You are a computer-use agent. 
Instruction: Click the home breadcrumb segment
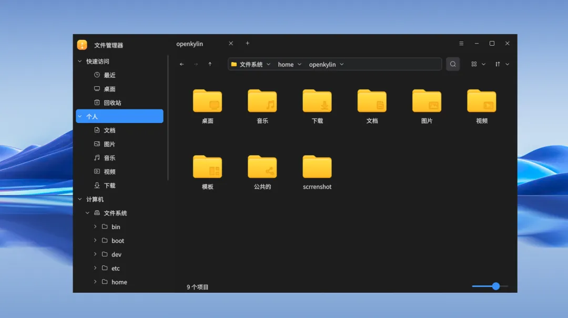click(286, 64)
